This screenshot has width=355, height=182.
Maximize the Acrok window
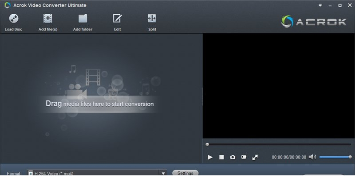coord(340,5)
